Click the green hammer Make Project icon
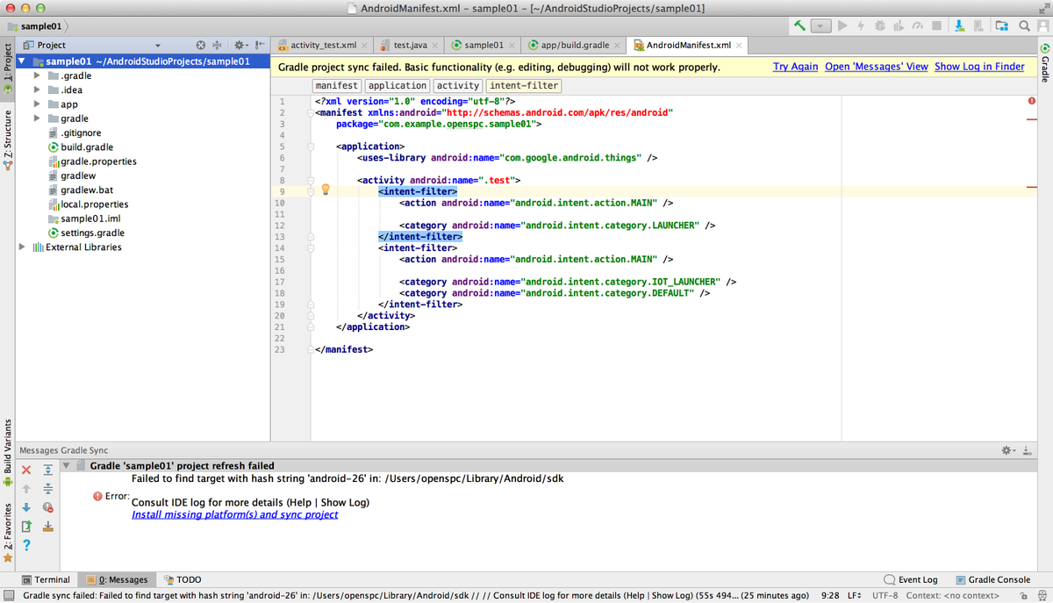This screenshot has height=603, width=1053. (800, 25)
